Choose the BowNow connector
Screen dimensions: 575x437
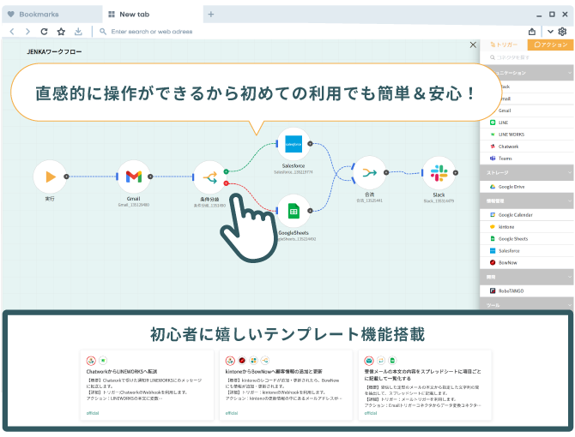[527, 263]
